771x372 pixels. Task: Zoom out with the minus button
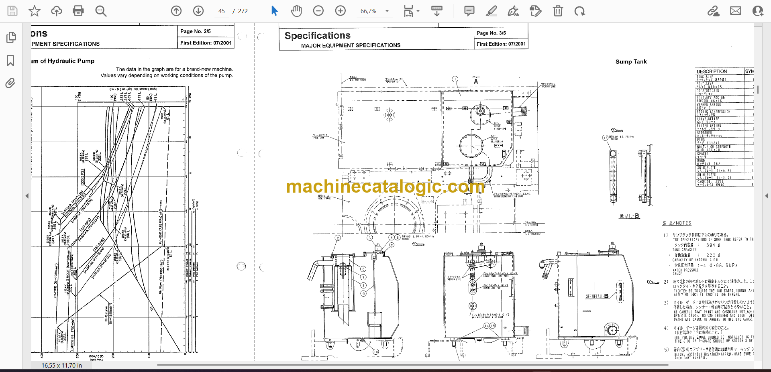pos(318,11)
